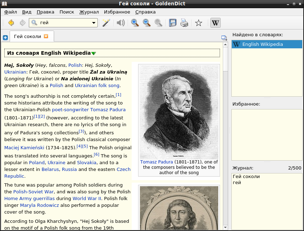Save the article with the floppy disk icon
Image resolution: width=304 pixels, height=231 pixels.
click(173, 23)
